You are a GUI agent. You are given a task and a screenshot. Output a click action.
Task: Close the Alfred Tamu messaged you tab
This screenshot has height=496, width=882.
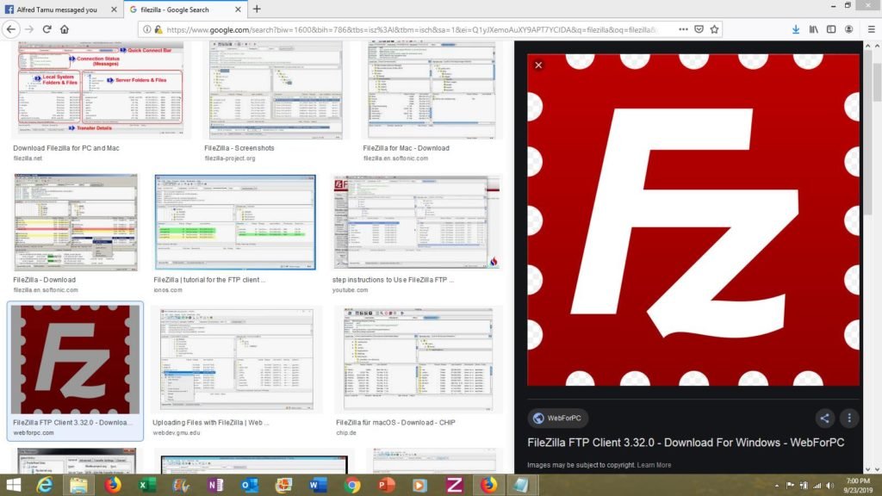tap(114, 9)
